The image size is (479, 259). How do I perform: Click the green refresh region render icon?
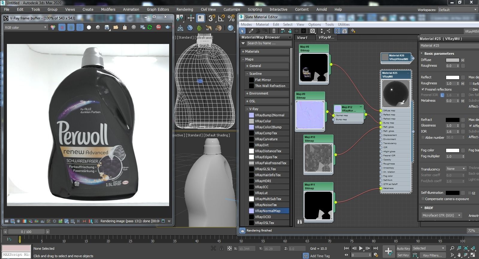150,27
